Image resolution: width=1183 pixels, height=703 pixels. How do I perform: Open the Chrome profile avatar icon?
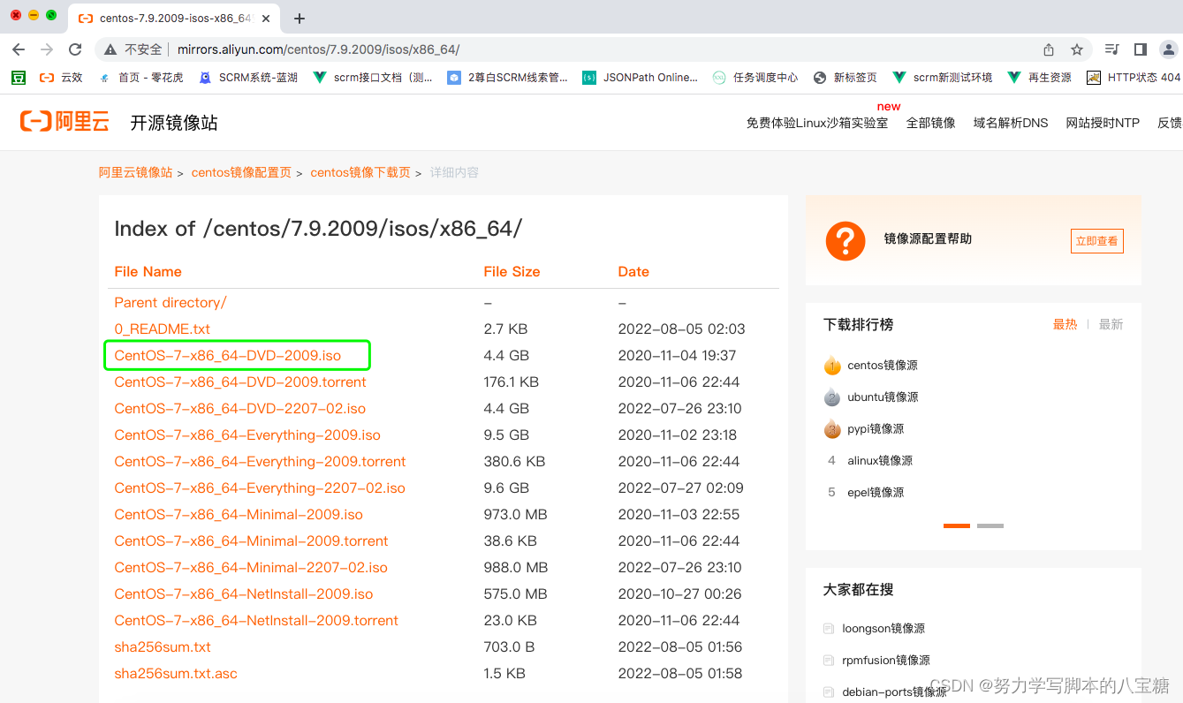[x=1169, y=49]
